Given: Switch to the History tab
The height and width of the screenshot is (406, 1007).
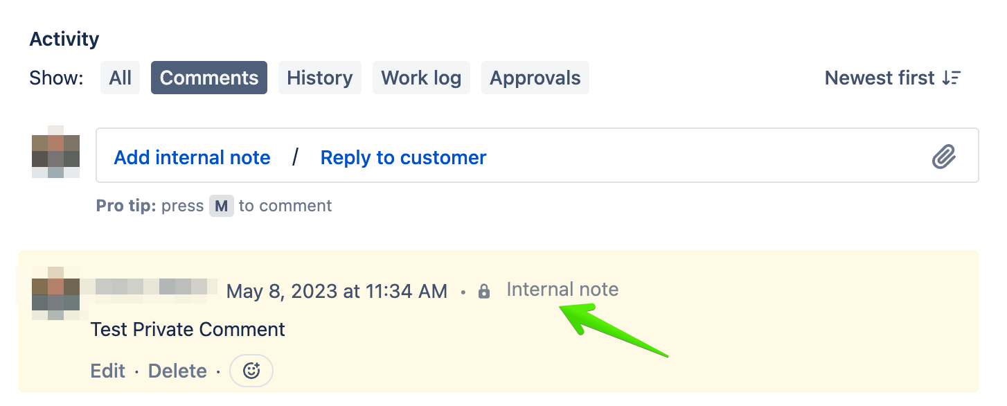Looking at the screenshot, I should pyautogui.click(x=319, y=78).
